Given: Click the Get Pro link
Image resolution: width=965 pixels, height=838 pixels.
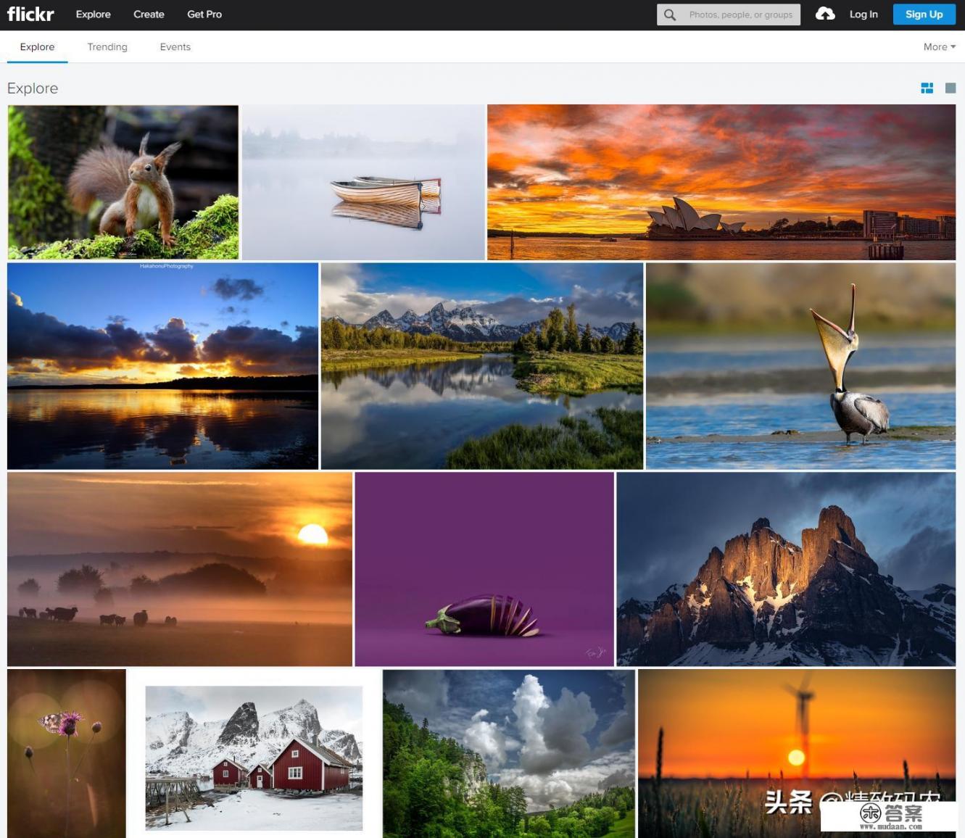Looking at the screenshot, I should click(204, 14).
